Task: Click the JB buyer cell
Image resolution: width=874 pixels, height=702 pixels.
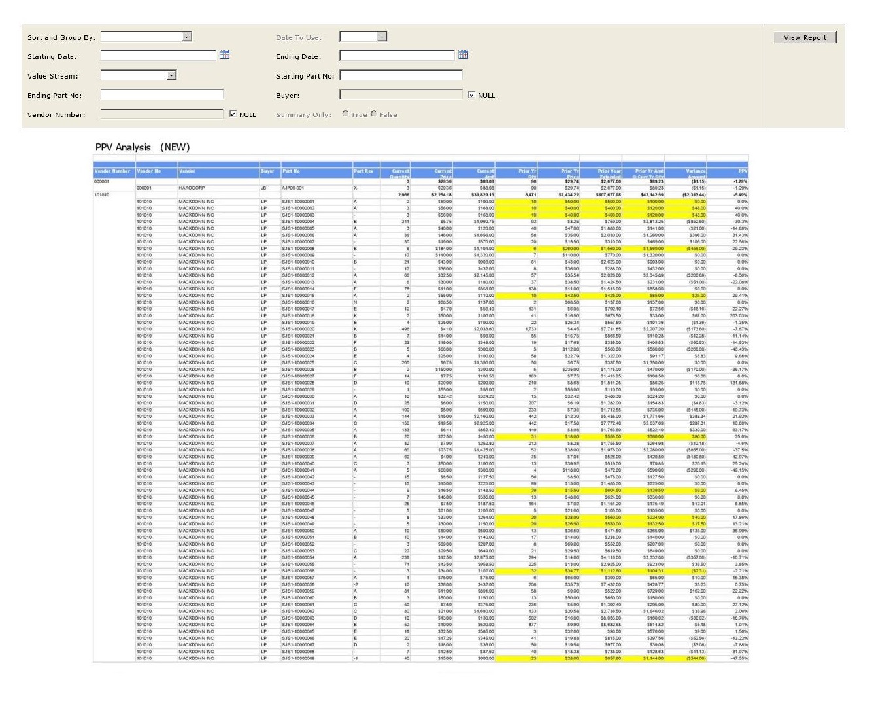Action: pos(263,188)
